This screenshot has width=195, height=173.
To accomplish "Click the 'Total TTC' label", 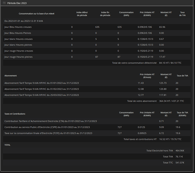I will click(x=168, y=163).
